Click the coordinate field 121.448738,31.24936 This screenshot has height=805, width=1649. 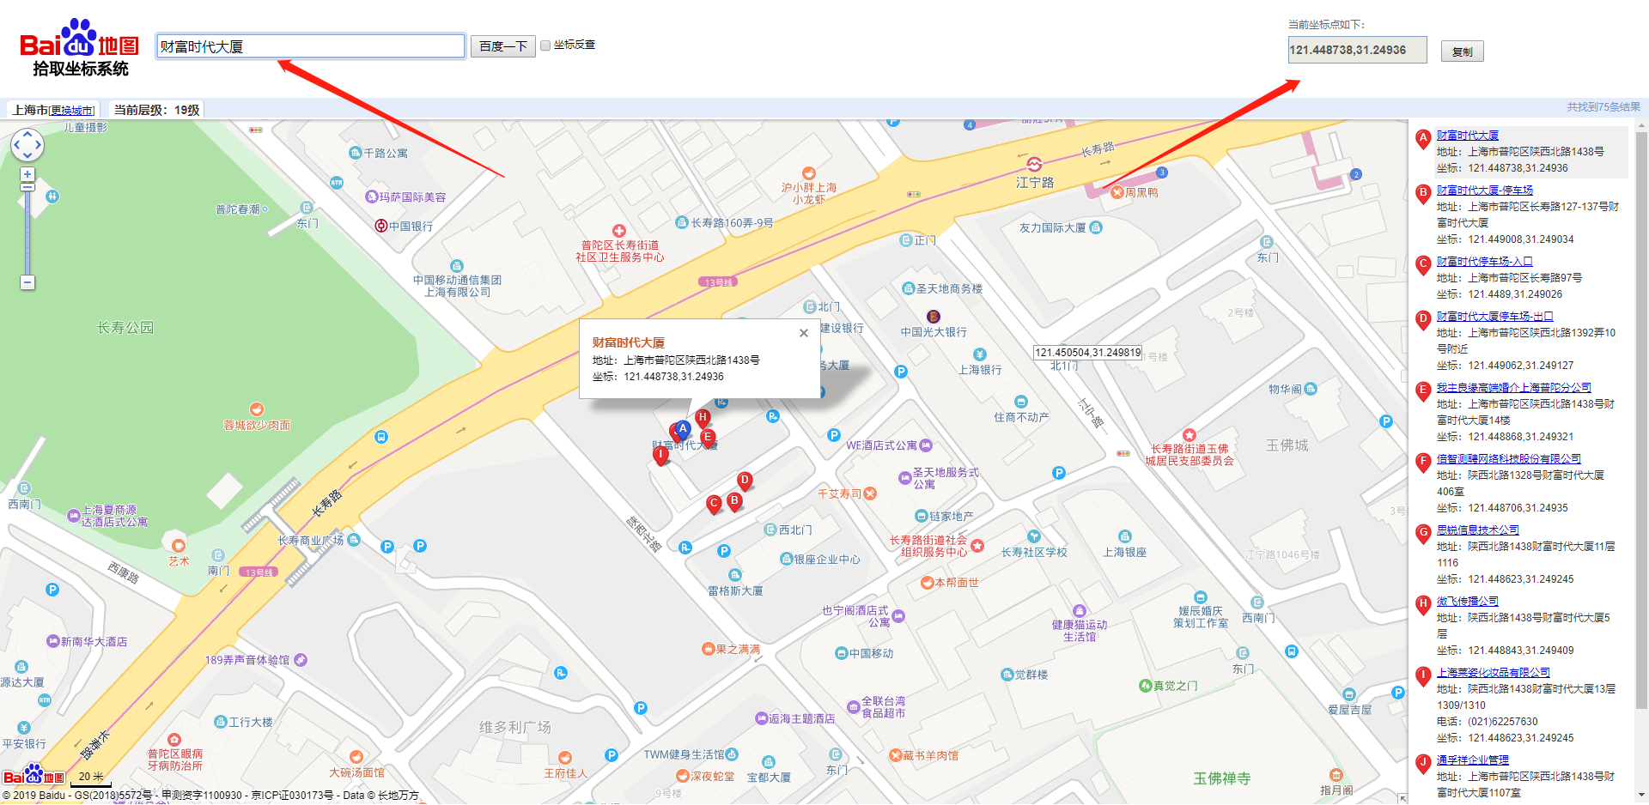pyautogui.click(x=1357, y=50)
